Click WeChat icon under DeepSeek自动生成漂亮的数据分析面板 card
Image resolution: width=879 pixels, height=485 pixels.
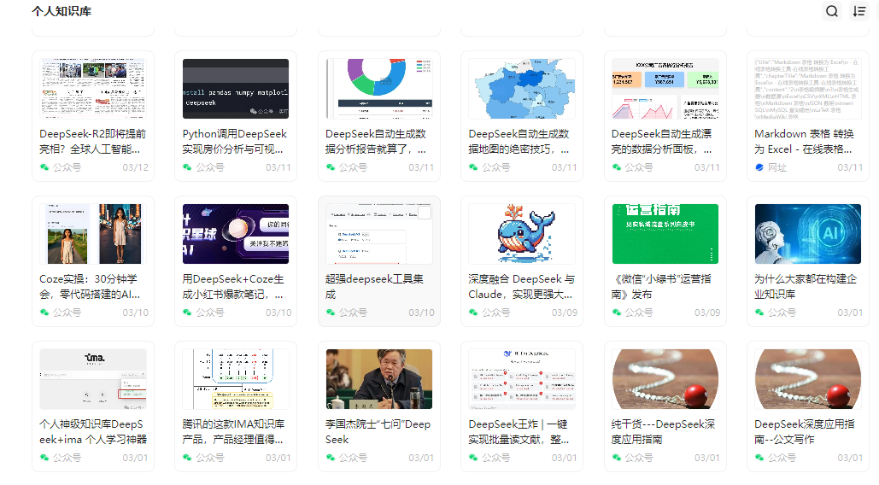pos(616,167)
